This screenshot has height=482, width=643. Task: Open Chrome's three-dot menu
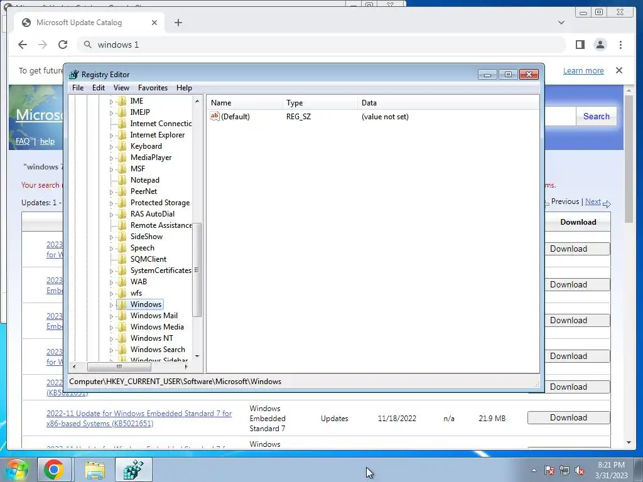coord(620,45)
